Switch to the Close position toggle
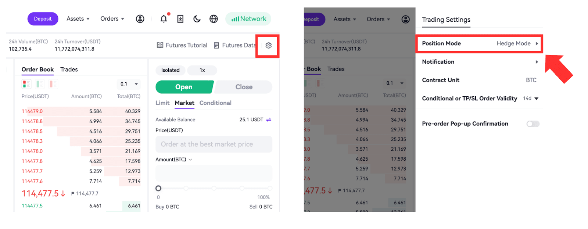 [244, 87]
